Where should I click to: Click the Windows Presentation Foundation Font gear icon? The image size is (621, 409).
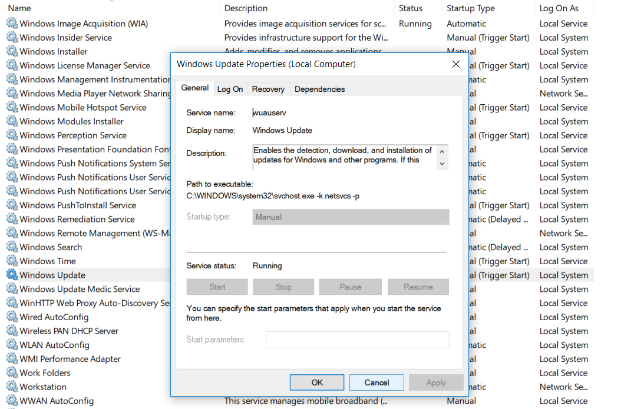pyautogui.click(x=12, y=149)
